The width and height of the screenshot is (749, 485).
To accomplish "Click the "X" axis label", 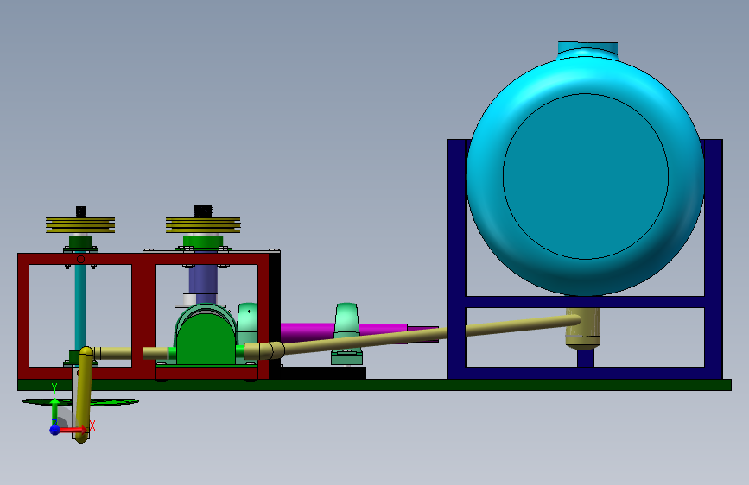I will (92, 425).
